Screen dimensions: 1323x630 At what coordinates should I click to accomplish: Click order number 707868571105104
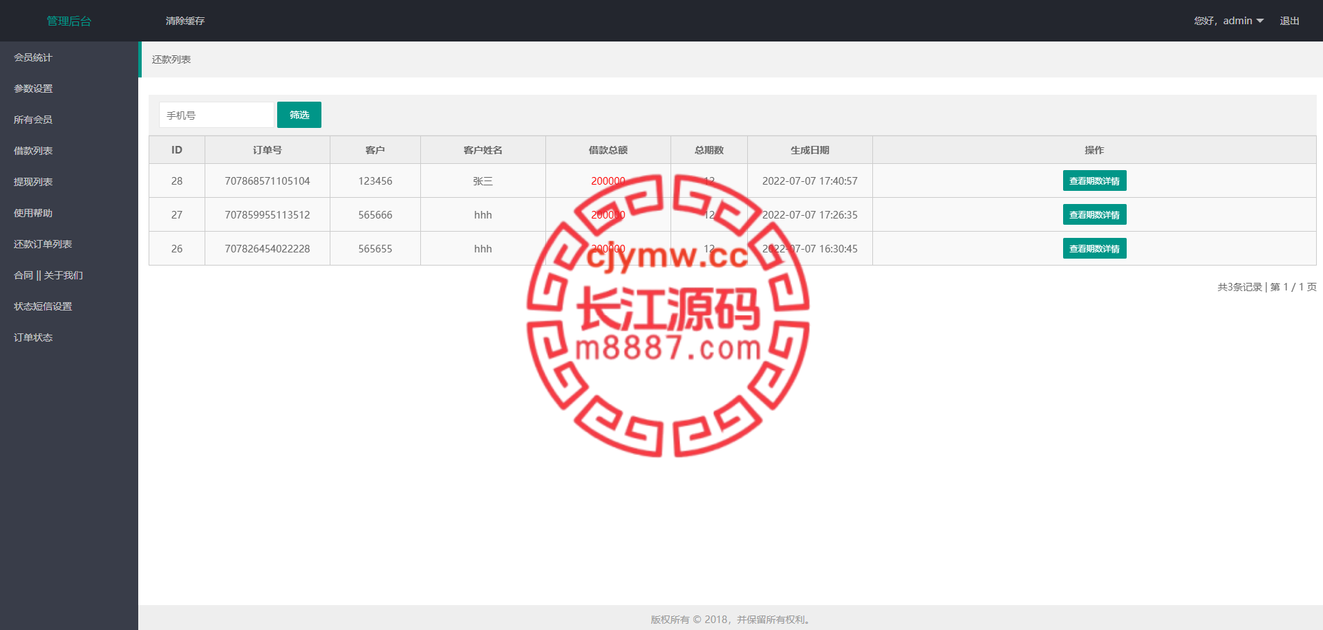click(x=268, y=181)
